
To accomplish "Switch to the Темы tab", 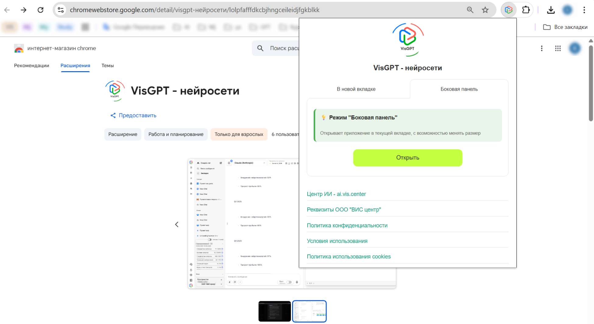I will [108, 66].
